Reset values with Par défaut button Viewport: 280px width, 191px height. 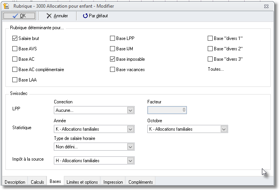click(95, 16)
